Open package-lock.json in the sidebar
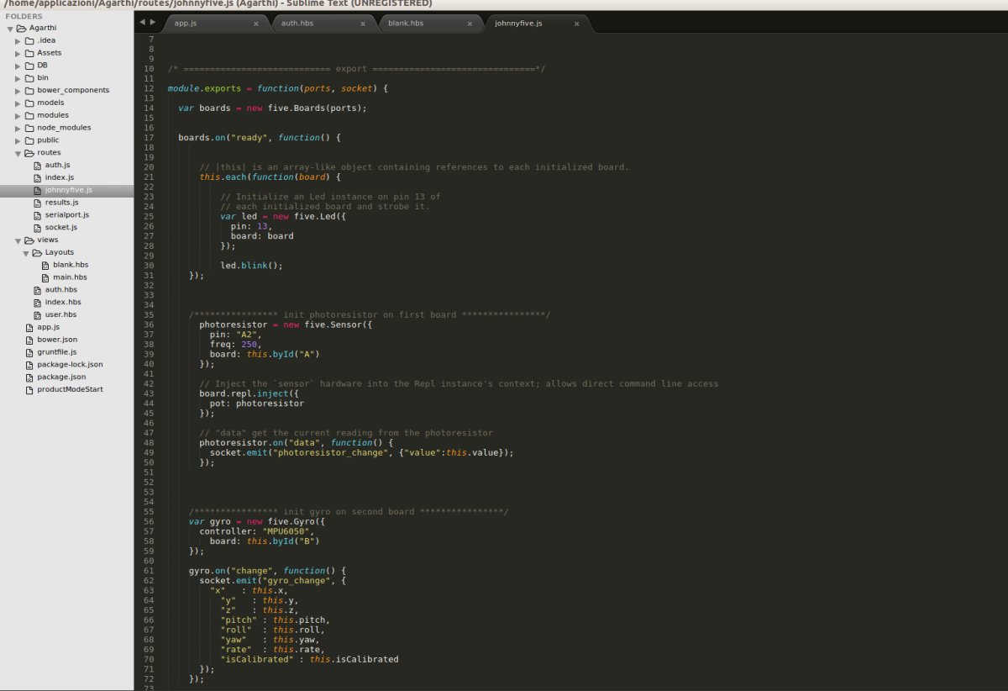Screen dimensions: 1008x691 click(x=70, y=365)
